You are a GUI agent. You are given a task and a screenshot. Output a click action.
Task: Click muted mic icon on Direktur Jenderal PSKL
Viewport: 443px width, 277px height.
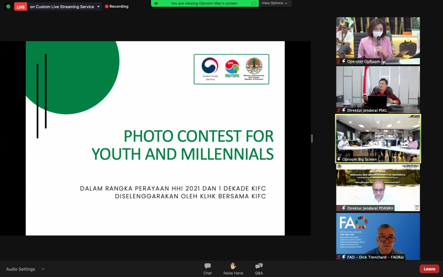pos(339,110)
